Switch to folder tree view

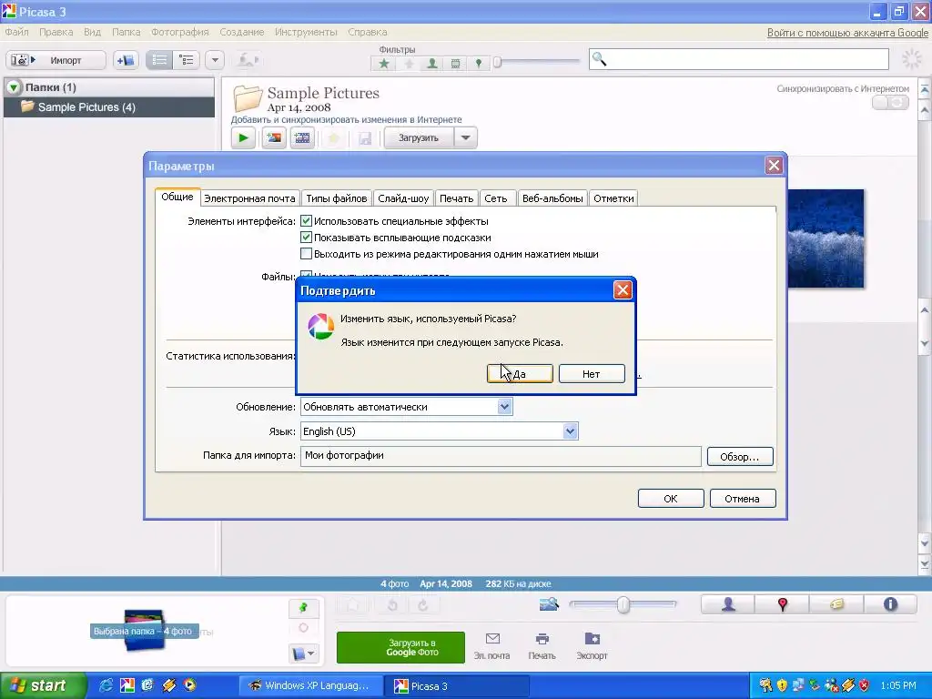(186, 60)
